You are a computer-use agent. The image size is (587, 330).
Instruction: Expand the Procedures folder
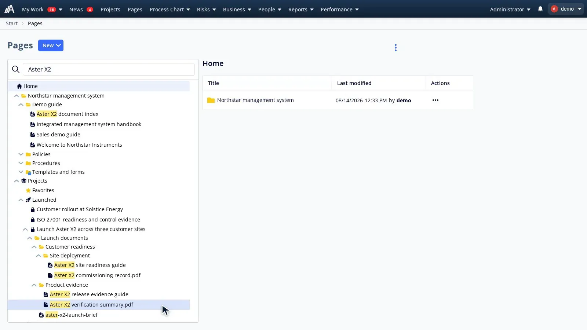coord(21,163)
